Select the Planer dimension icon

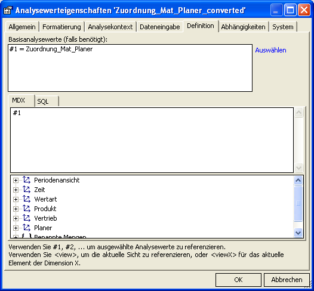[26, 228]
